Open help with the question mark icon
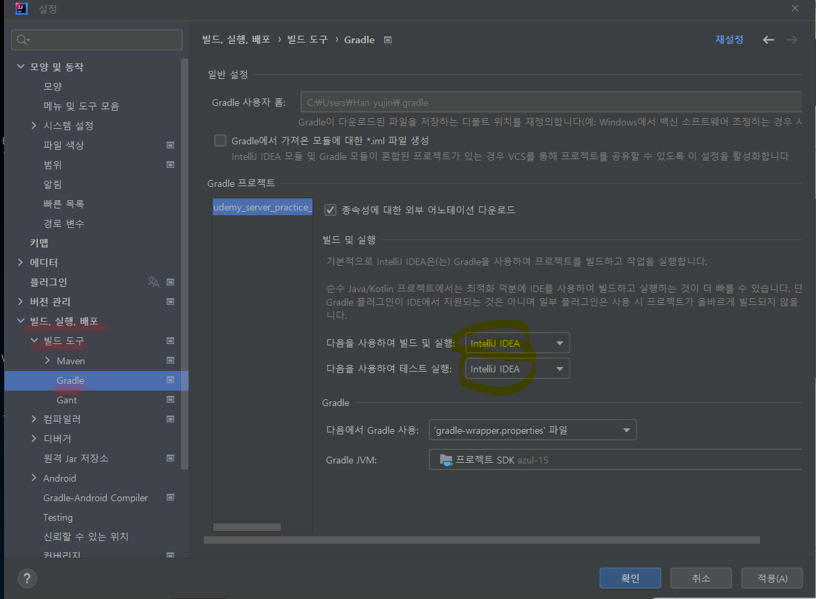 (x=27, y=578)
